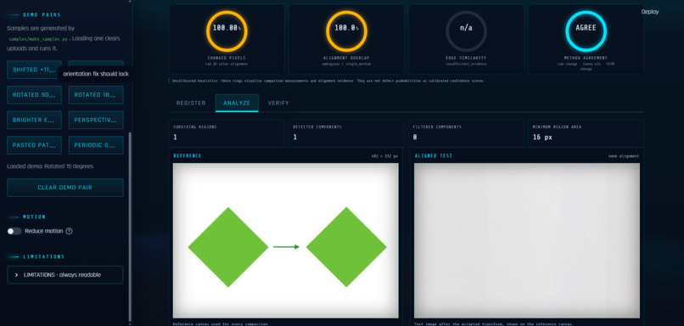Click the Reference image preview
The image size is (684, 326).
[x=286, y=240]
